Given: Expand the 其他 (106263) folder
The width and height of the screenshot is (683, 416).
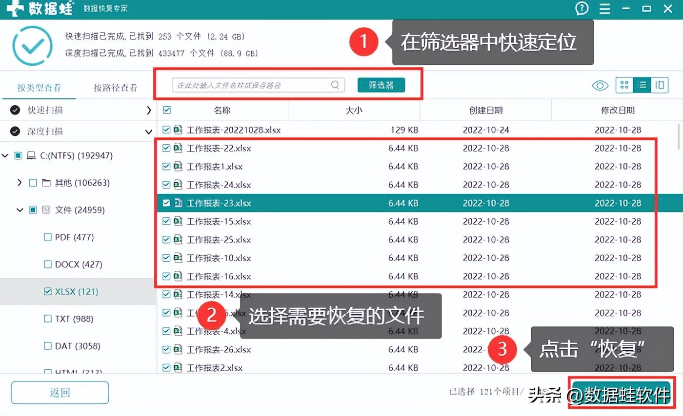Looking at the screenshot, I should pyautogui.click(x=19, y=183).
